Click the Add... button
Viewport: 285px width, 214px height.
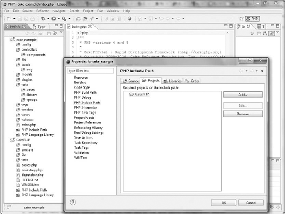click(242, 95)
